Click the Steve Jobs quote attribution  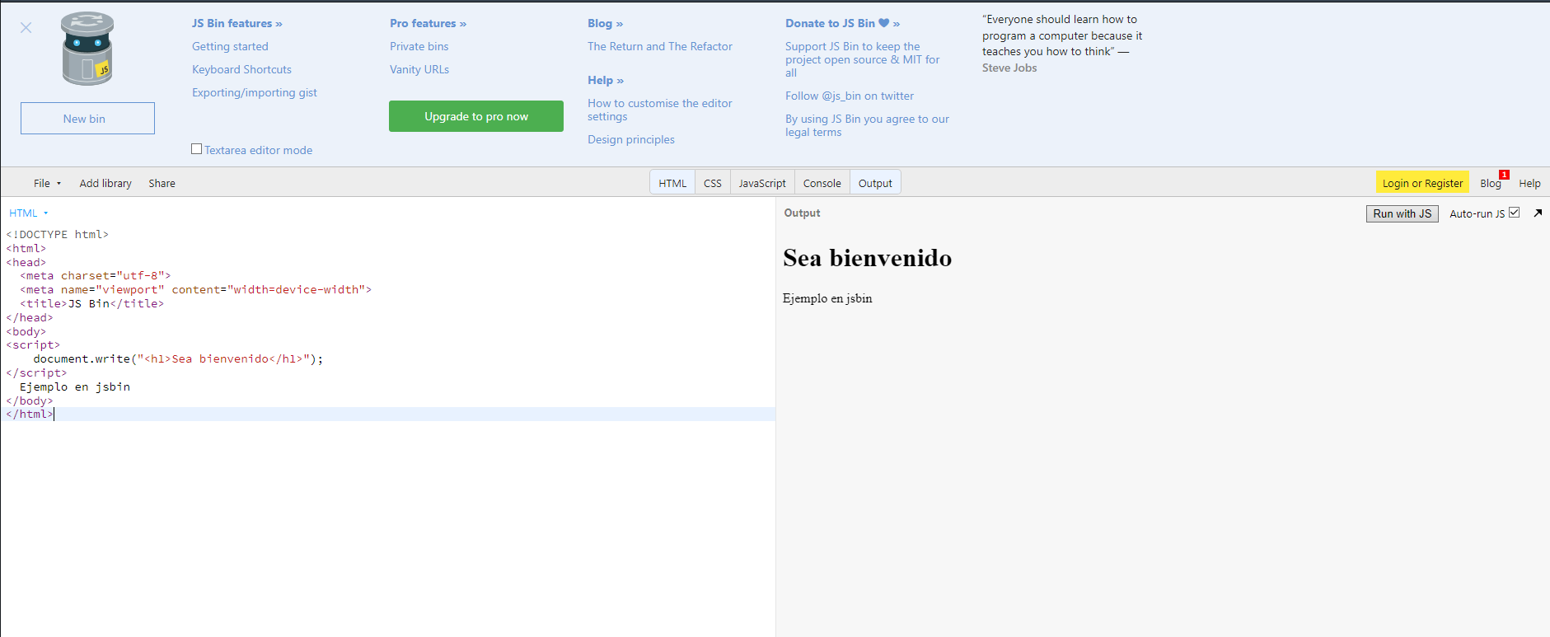coord(1009,68)
